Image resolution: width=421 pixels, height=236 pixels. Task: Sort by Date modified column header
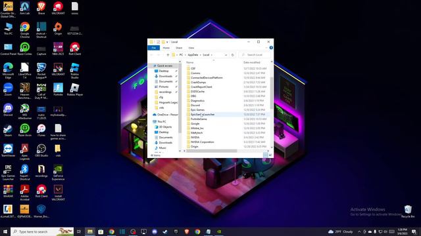point(251,62)
